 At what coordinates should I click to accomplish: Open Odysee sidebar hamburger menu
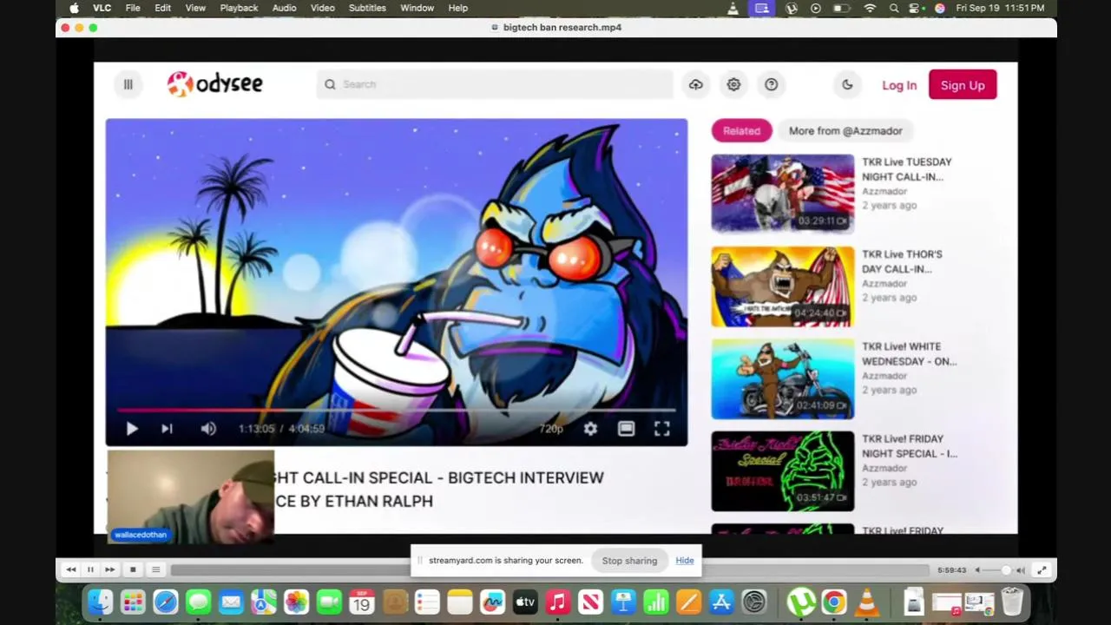coord(128,84)
